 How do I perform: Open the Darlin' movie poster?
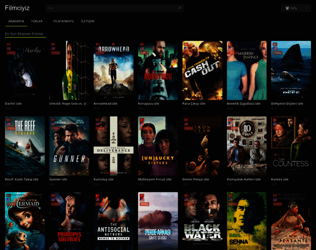pyautogui.click(x=25, y=70)
